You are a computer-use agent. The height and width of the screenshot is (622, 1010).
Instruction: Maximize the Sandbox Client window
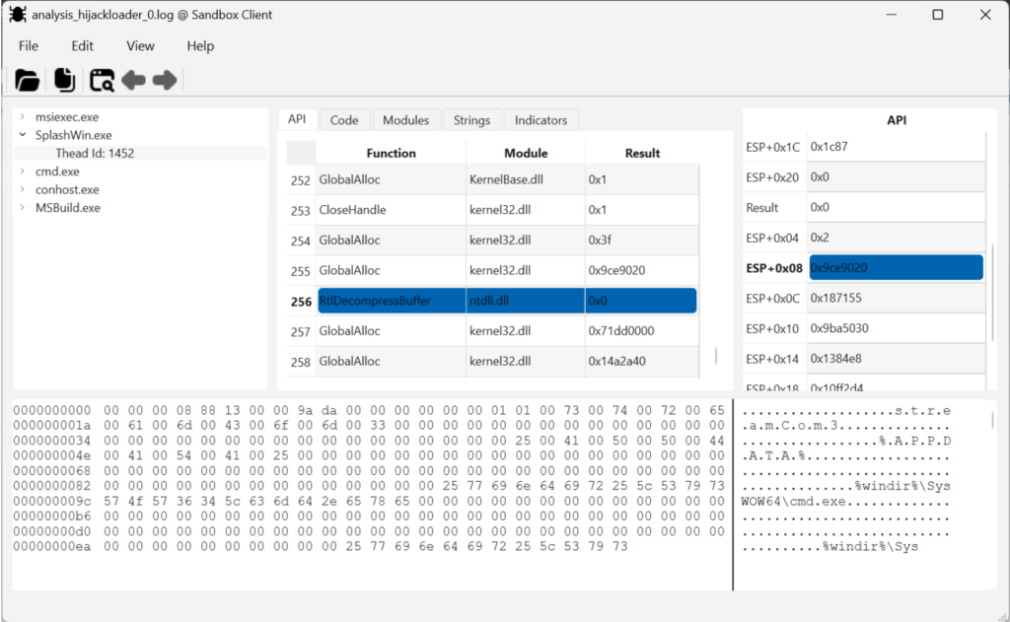click(938, 14)
